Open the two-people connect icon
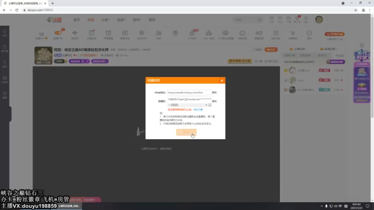 tap(158, 33)
